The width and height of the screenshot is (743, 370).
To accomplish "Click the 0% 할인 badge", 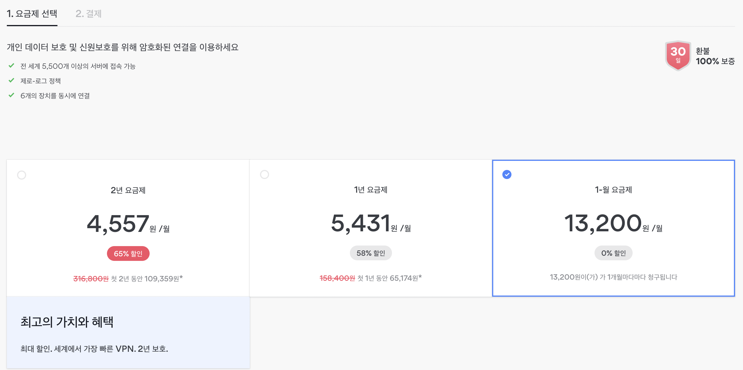I will click(613, 253).
